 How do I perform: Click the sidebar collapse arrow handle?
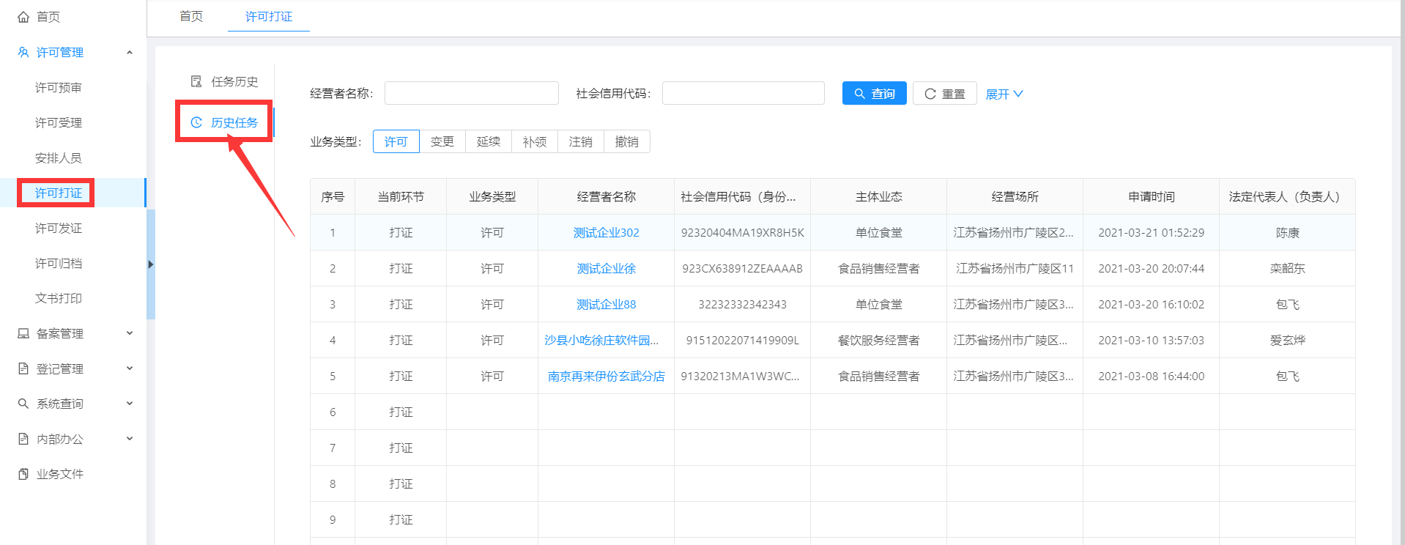pyautogui.click(x=150, y=264)
